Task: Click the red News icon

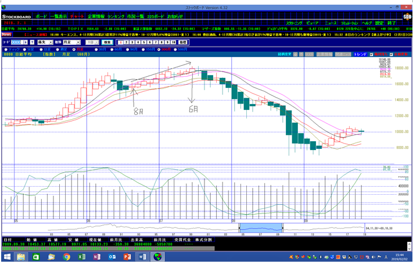Action: click(6, 34)
